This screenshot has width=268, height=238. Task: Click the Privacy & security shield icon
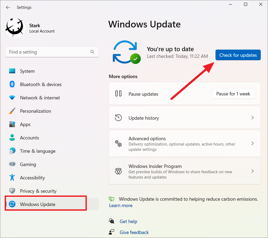(12, 191)
